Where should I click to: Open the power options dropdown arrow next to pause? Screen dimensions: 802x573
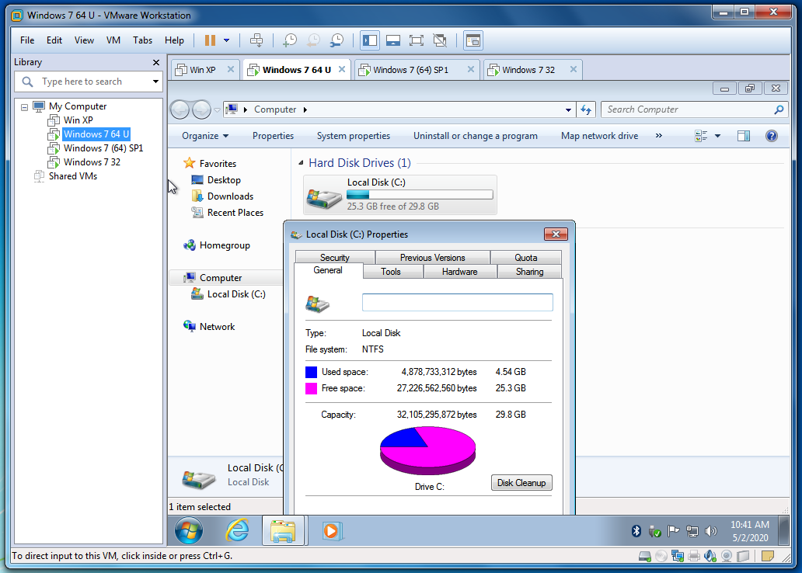tap(227, 40)
